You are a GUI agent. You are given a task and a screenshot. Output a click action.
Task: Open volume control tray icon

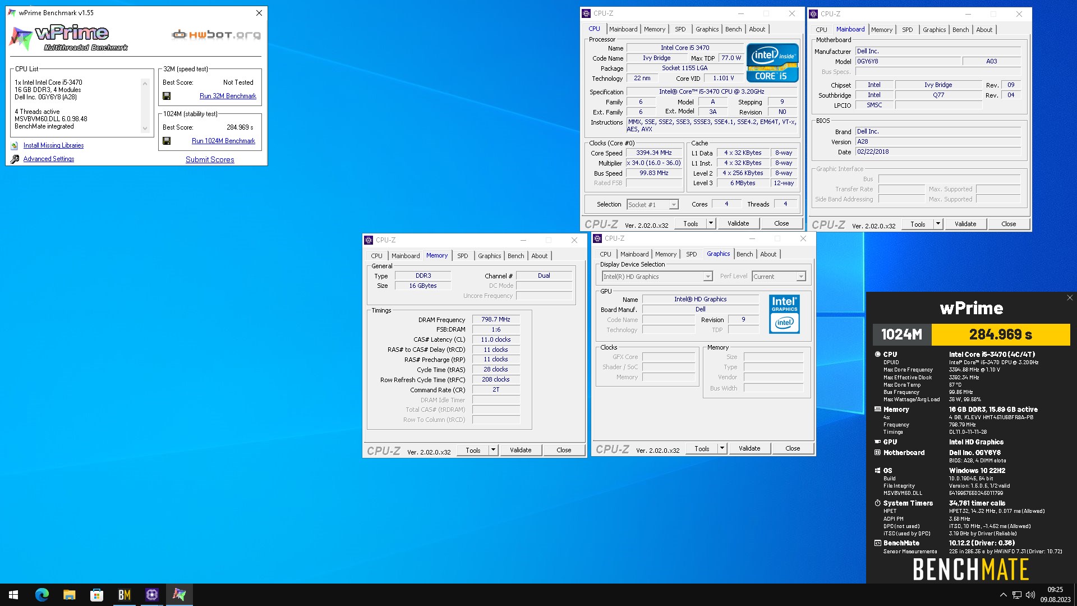(x=1030, y=595)
